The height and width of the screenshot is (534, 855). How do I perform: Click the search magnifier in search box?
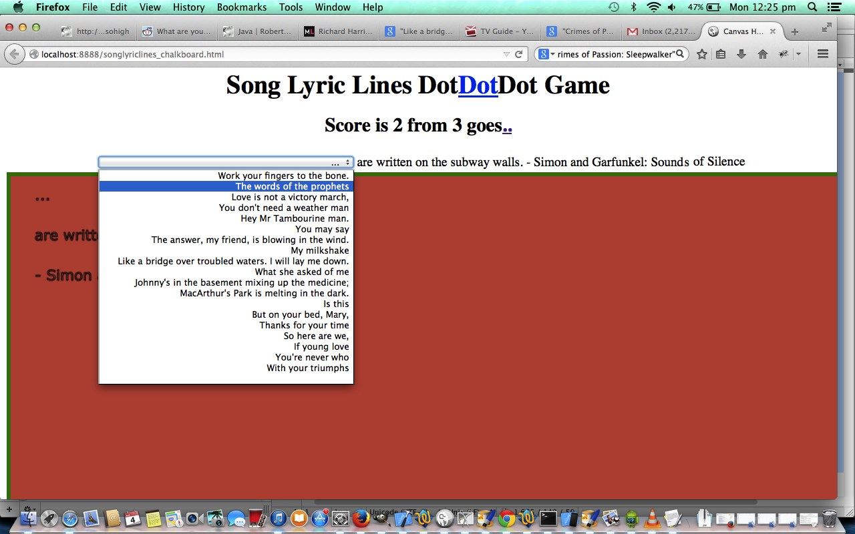(x=680, y=54)
